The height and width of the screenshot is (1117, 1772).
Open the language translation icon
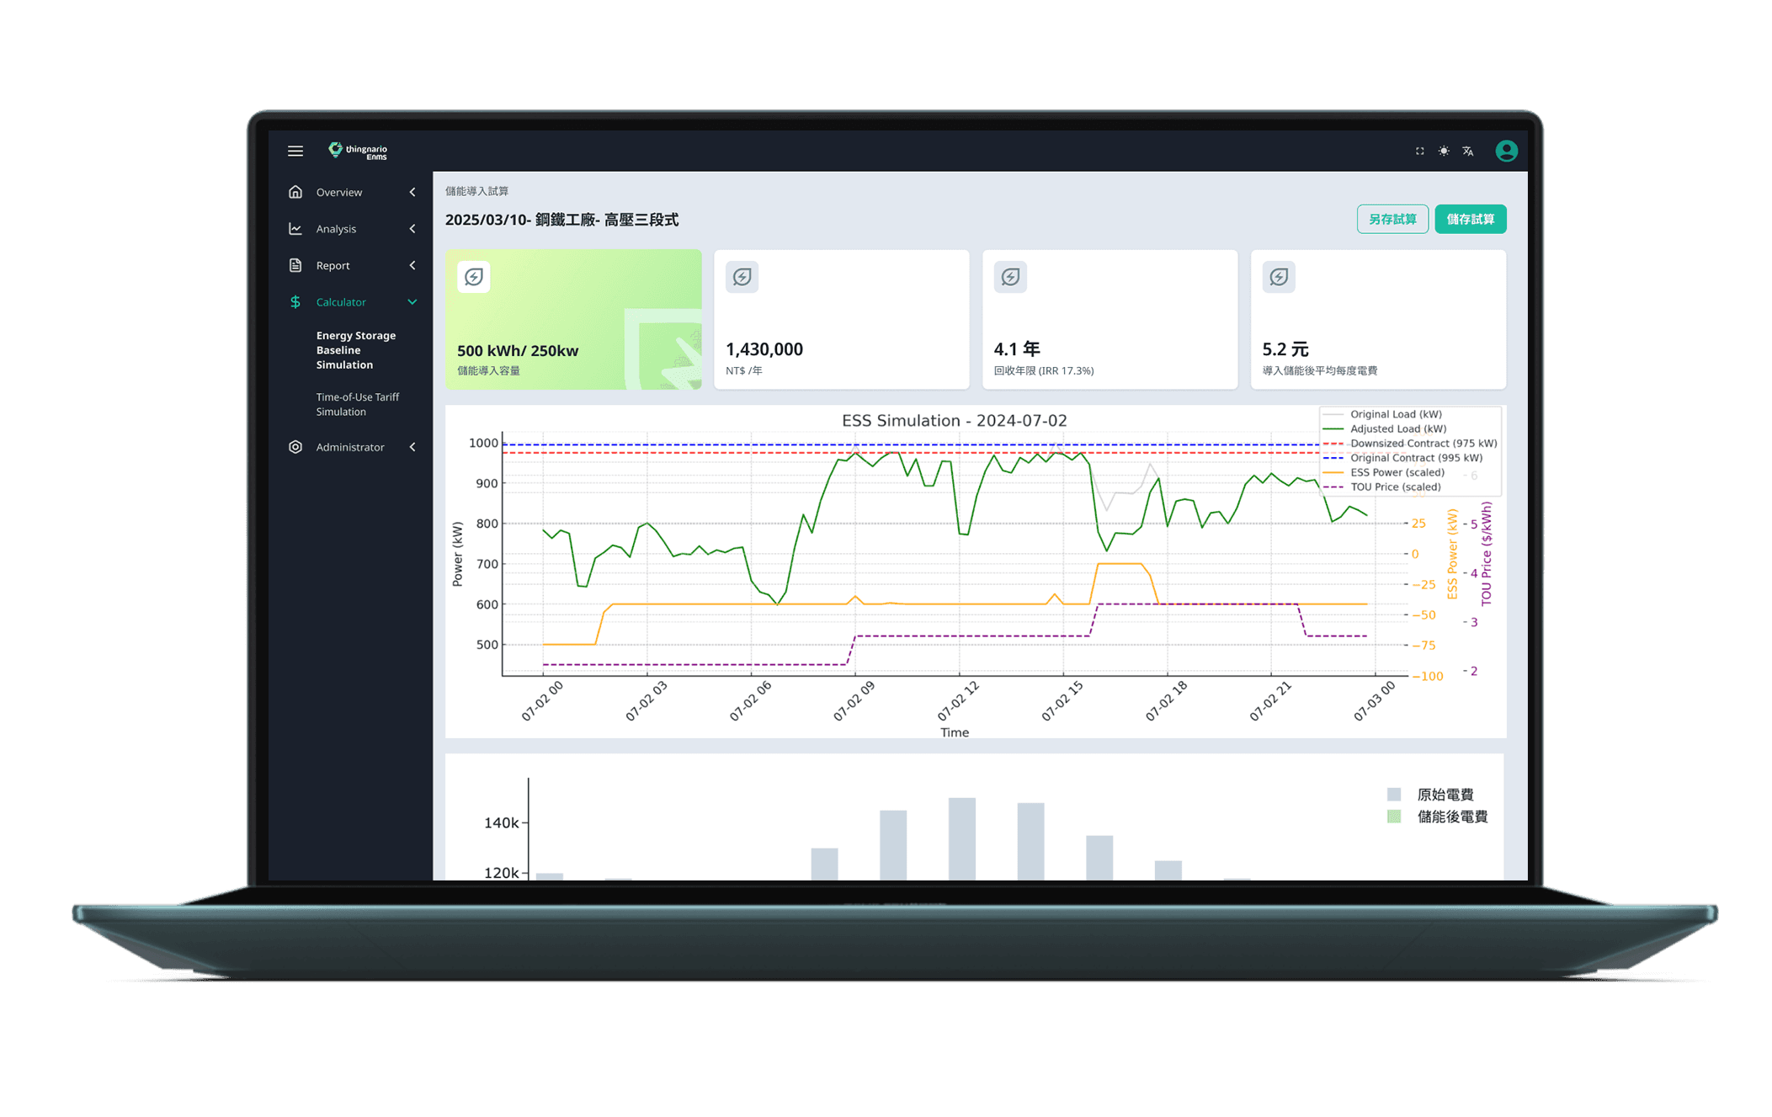(x=1468, y=152)
